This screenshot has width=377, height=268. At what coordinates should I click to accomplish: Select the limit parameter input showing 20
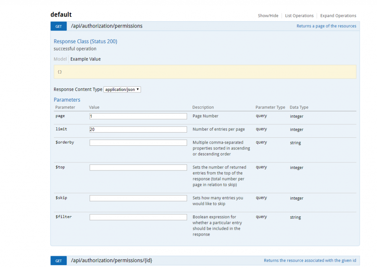click(x=138, y=129)
